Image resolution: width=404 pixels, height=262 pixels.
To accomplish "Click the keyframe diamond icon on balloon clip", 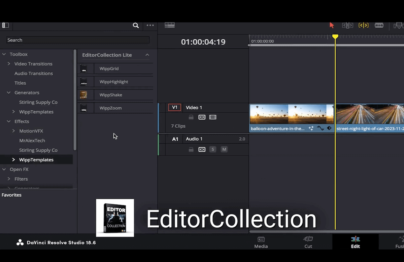I will 329,128.
